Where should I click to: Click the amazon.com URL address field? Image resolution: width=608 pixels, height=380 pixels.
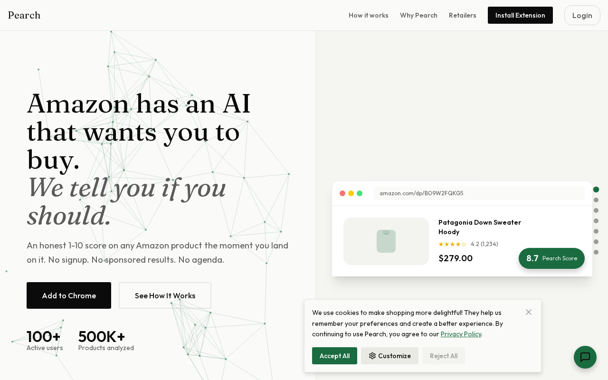click(x=479, y=193)
